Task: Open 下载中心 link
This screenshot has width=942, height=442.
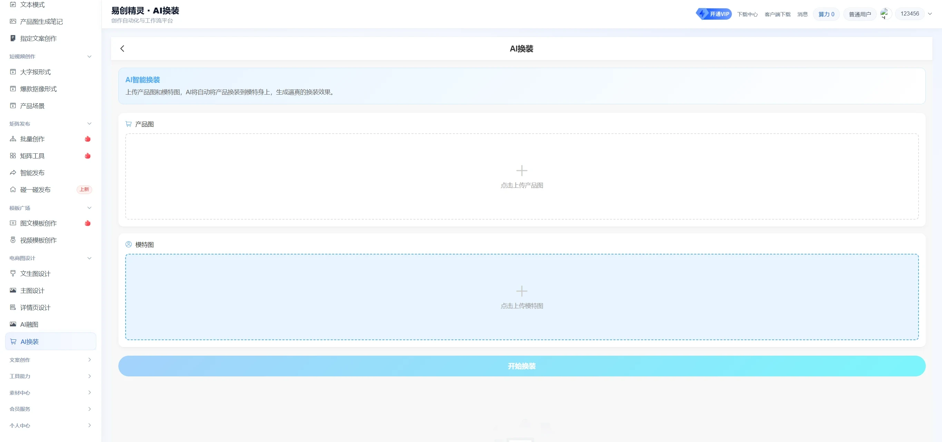Action: pos(747,14)
